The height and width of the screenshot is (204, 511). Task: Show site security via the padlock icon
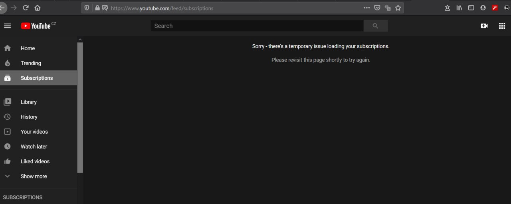97,8
